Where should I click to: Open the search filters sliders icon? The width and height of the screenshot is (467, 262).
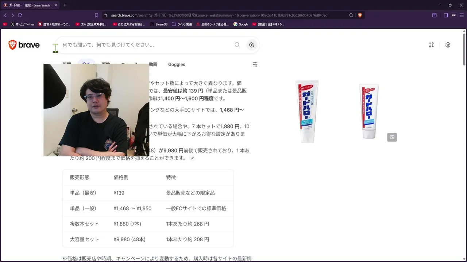(x=255, y=64)
